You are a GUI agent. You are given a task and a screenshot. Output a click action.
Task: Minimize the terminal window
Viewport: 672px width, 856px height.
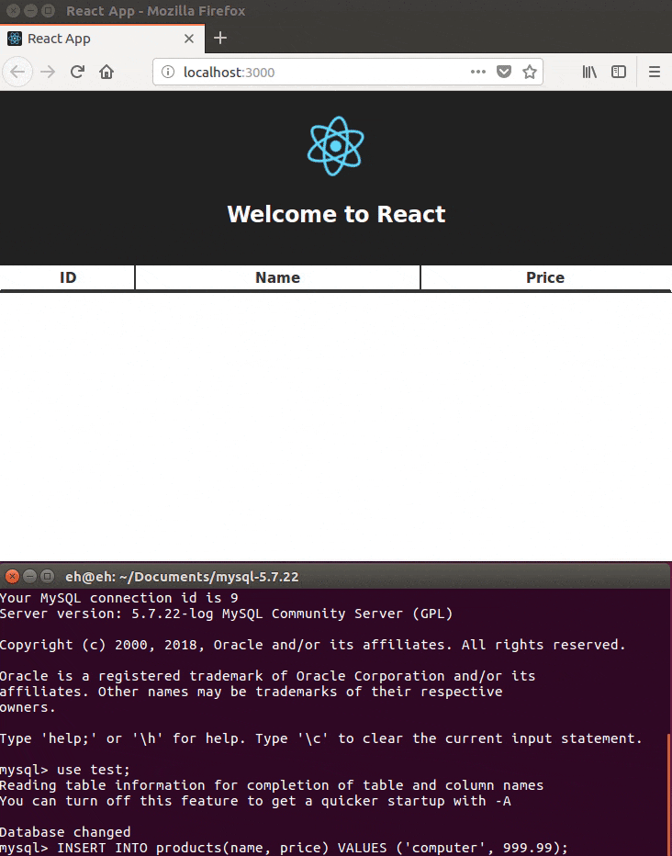[x=30, y=577]
